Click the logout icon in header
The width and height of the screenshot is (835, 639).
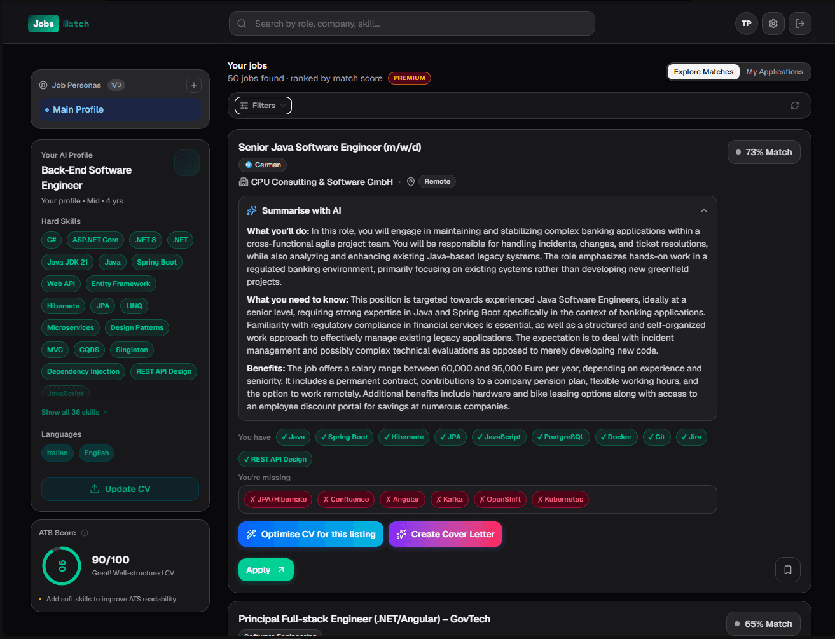[x=800, y=24]
